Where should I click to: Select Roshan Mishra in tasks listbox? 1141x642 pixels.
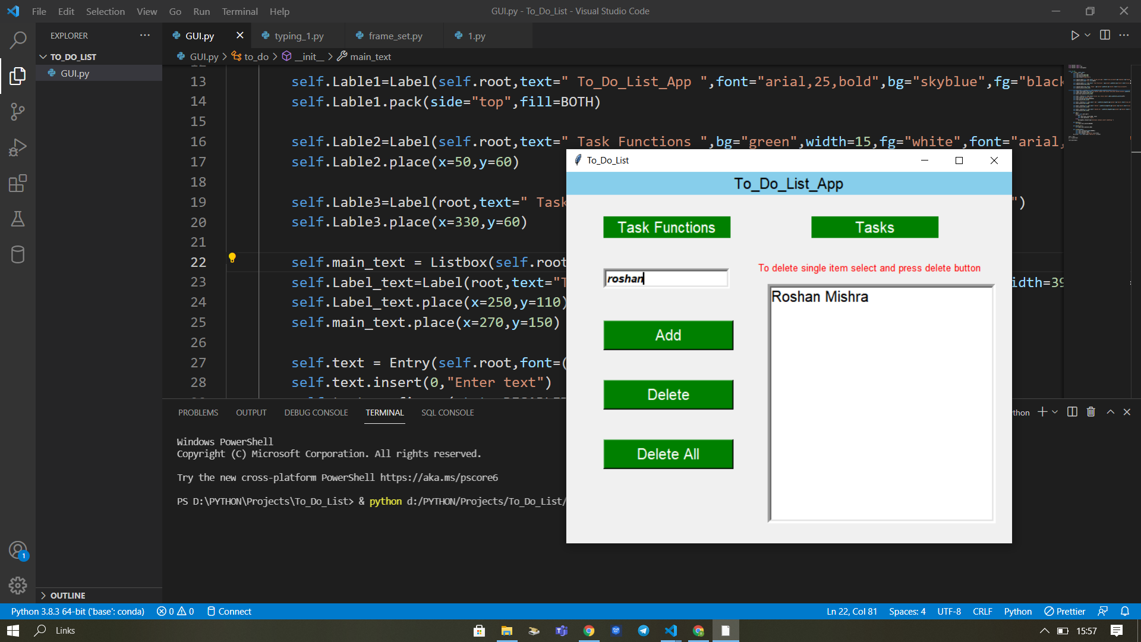click(x=819, y=297)
